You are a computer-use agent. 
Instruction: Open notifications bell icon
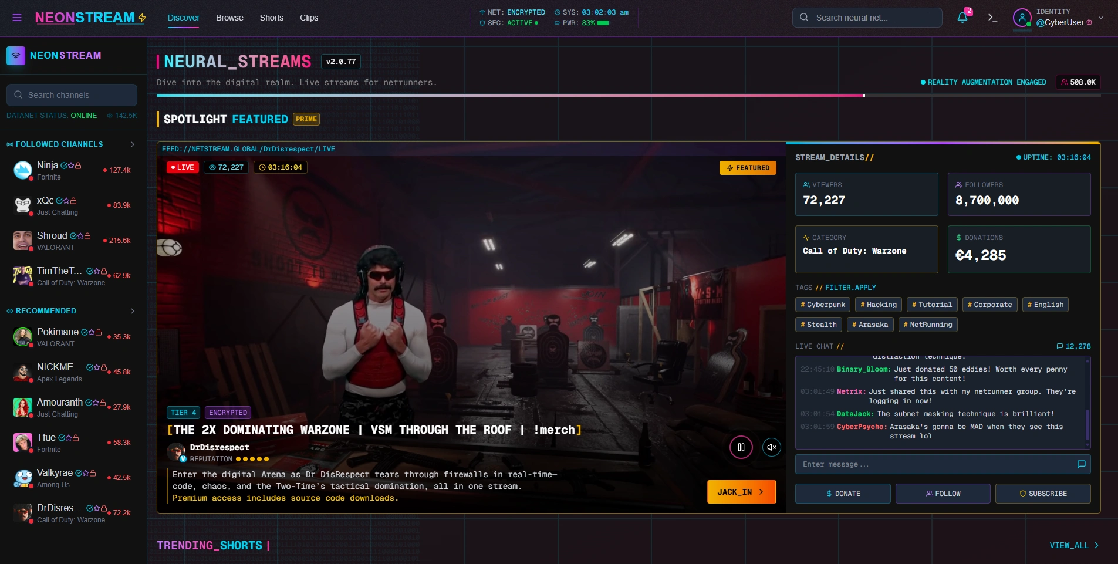(962, 18)
